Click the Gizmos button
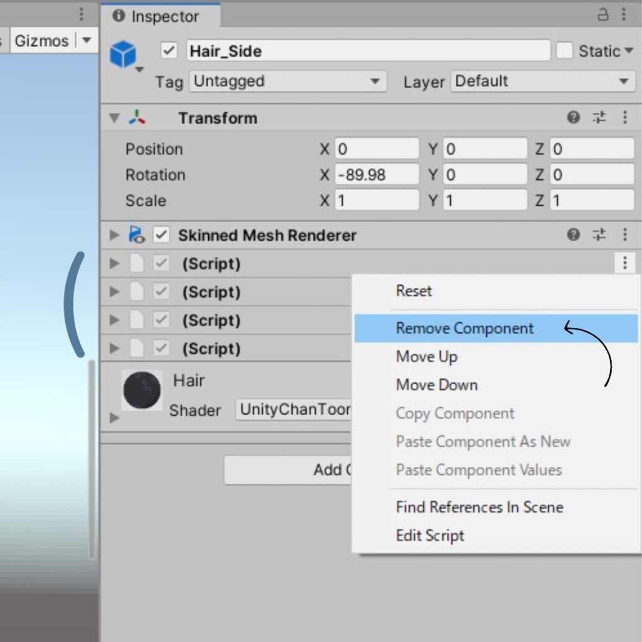The image size is (642, 642). 42,41
